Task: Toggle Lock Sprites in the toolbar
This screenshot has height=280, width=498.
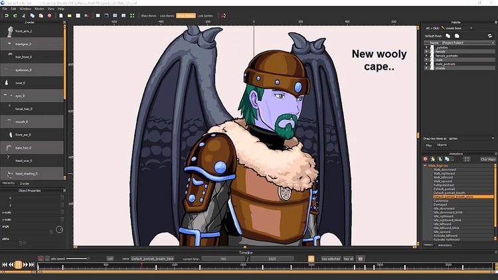Action: tap(205, 15)
